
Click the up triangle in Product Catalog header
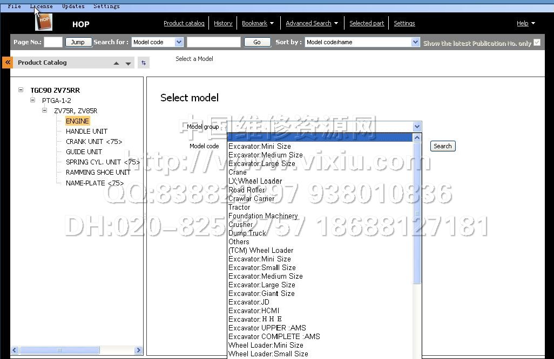[116, 63]
